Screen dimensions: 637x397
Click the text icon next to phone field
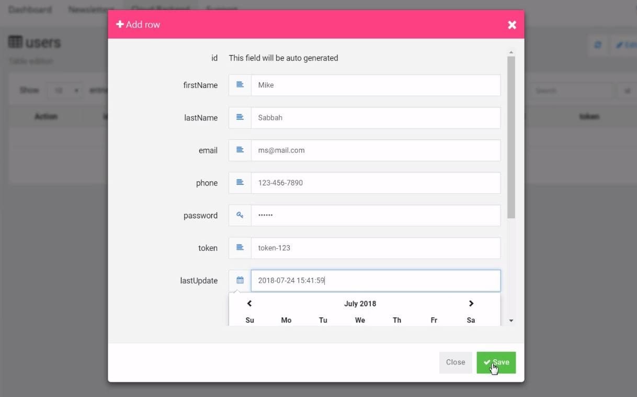click(240, 183)
